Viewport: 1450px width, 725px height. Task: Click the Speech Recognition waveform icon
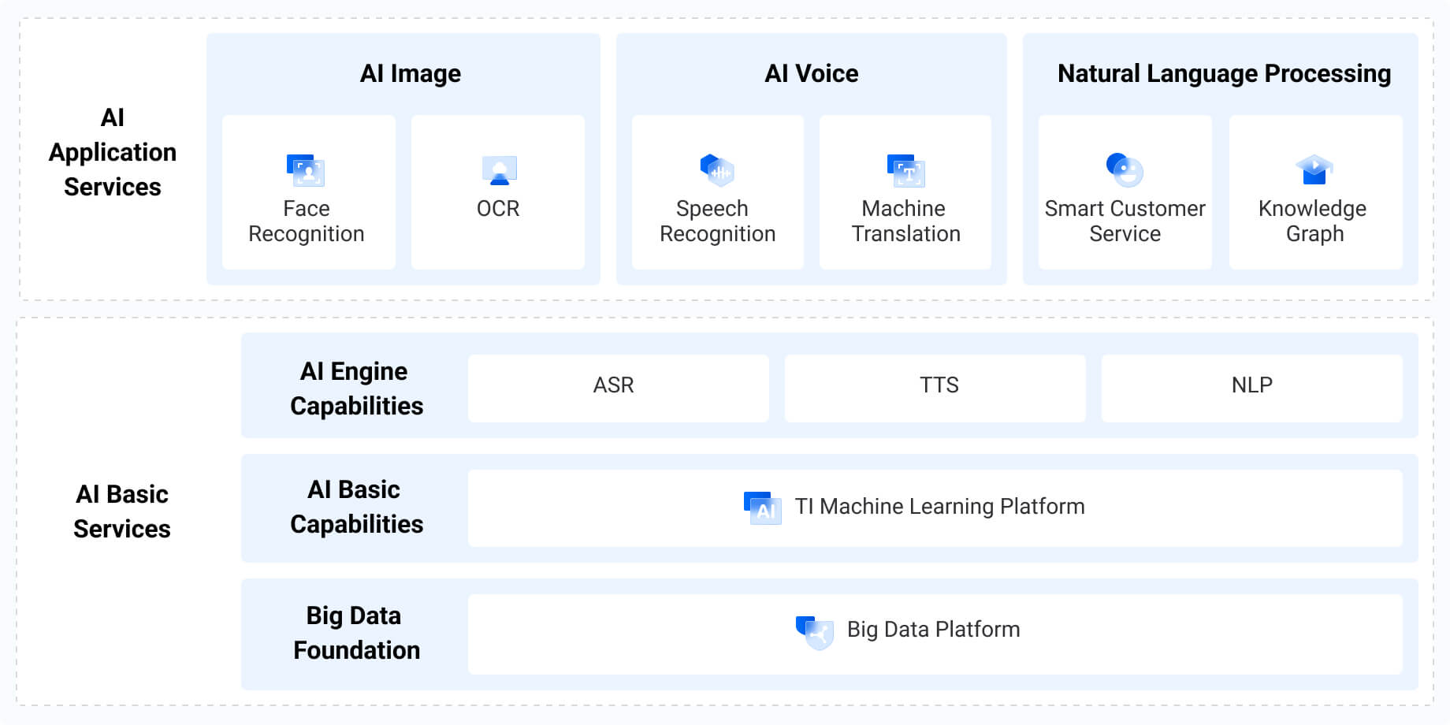[x=717, y=170]
